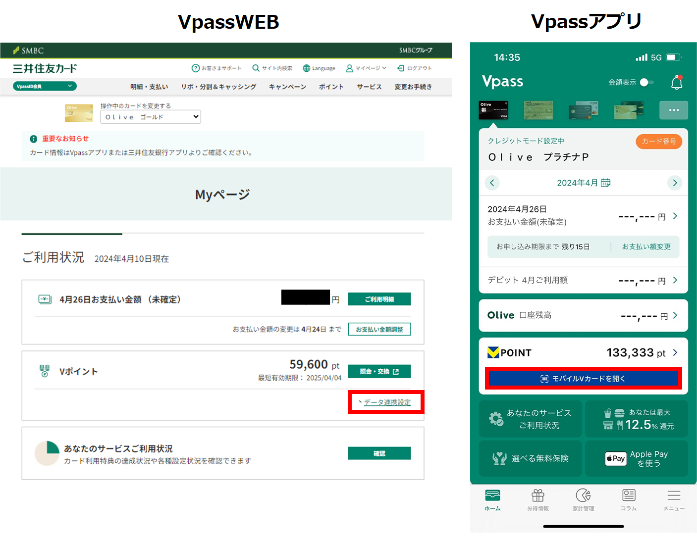This screenshot has height=541, width=697.
Task: Expand the VpassID会員 dropdown pill
Action: click(x=45, y=86)
